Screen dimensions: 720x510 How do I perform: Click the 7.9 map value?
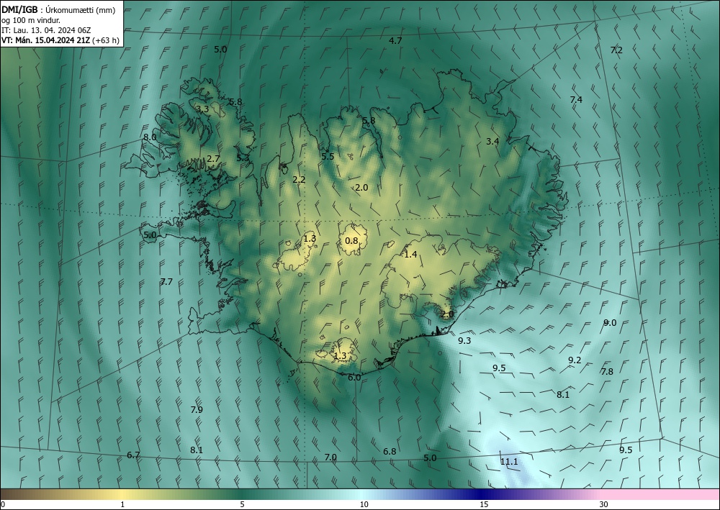coord(197,409)
